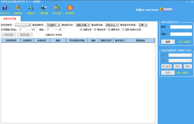Minimize the application window
Image resolution: width=194 pixels, height=124 pixels.
pos(187,2)
